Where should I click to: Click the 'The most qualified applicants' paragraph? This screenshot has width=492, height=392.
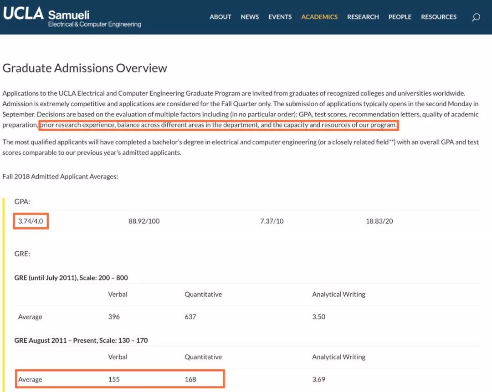(241, 148)
